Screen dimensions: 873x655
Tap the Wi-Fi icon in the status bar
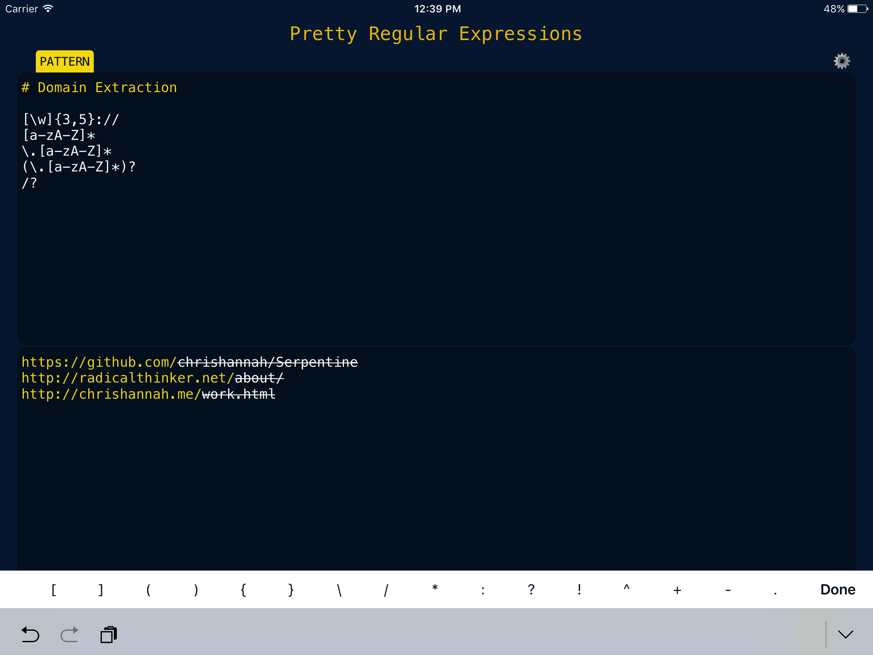point(48,8)
